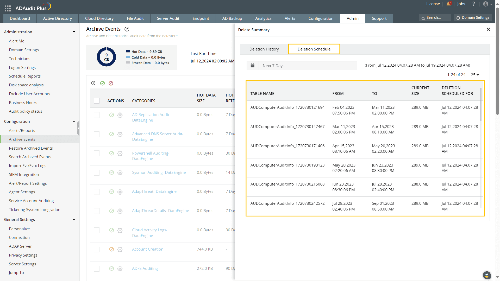Click the Domain Settings button in the header
Image resolution: width=500 pixels, height=281 pixels.
(473, 18)
